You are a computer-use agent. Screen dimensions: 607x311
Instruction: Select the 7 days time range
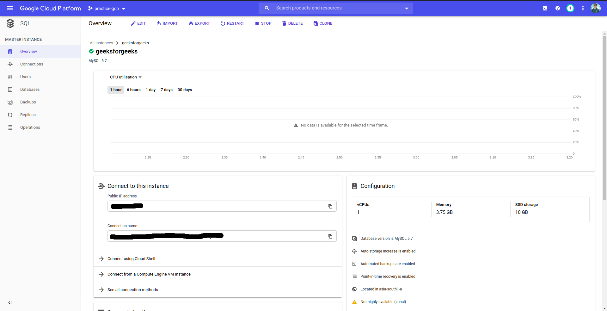(x=167, y=90)
